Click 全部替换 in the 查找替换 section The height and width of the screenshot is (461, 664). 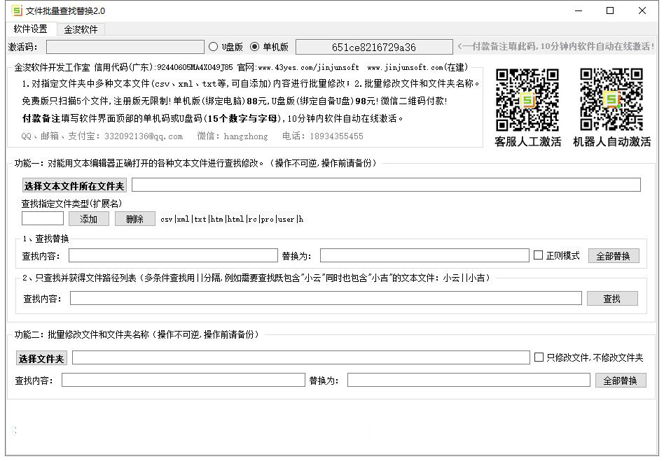[x=613, y=256]
